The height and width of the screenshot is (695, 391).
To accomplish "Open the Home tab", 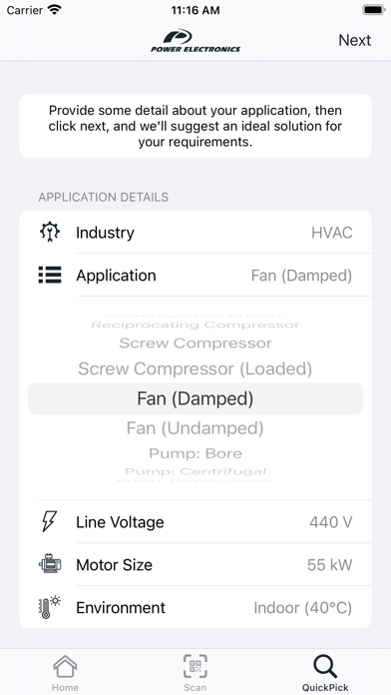I will click(65, 673).
